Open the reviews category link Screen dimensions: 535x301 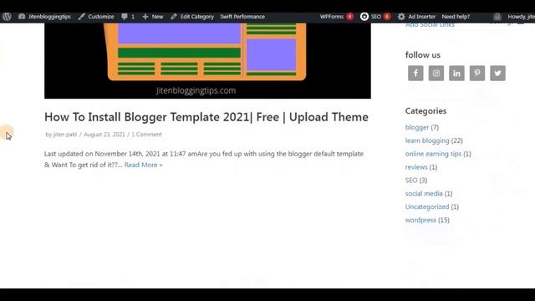tap(416, 167)
